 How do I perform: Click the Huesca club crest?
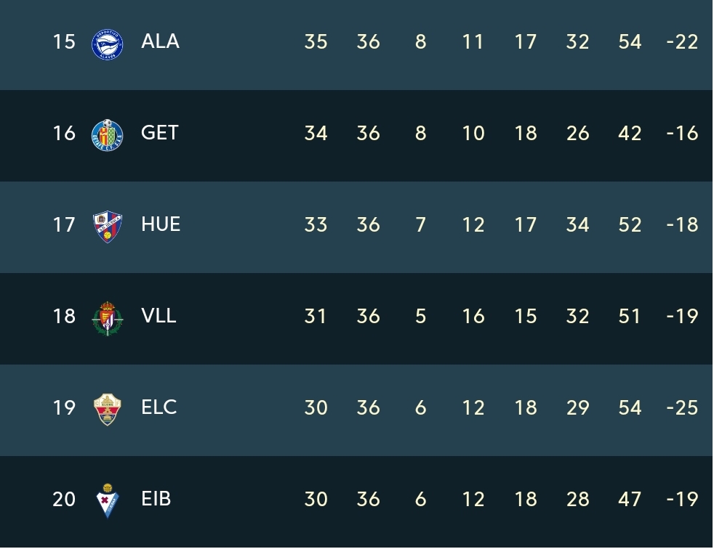pyautogui.click(x=107, y=227)
